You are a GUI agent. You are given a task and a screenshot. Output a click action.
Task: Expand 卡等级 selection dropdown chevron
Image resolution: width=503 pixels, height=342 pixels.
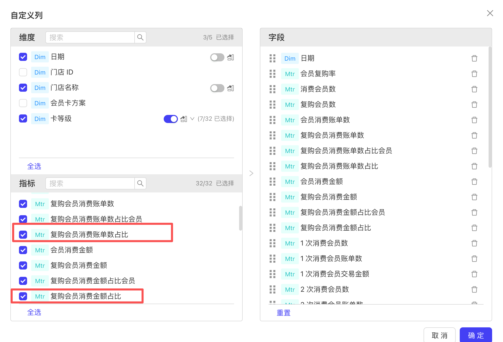(192, 119)
